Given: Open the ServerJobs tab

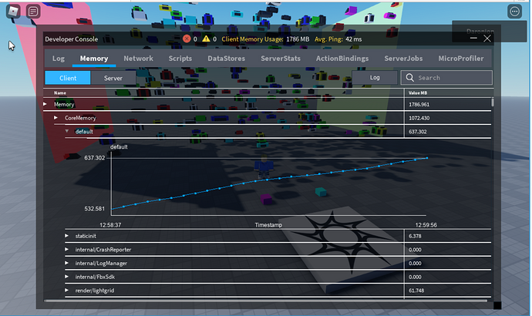Looking at the screenshot, I should pos(403,59).
